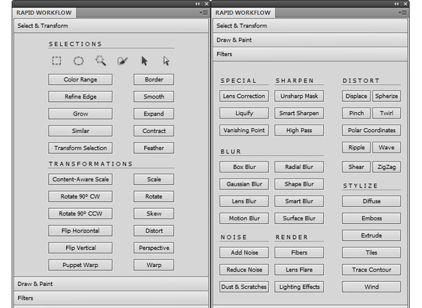Open the Liquify filter
The image size is (422, 308).
coord(244,113)
